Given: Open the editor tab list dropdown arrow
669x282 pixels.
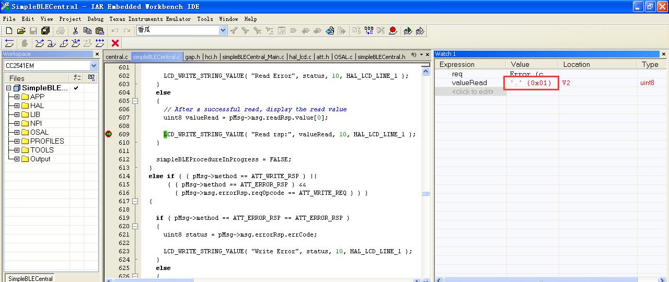Looking at the screenshot, I should click(x=421, y=54).
